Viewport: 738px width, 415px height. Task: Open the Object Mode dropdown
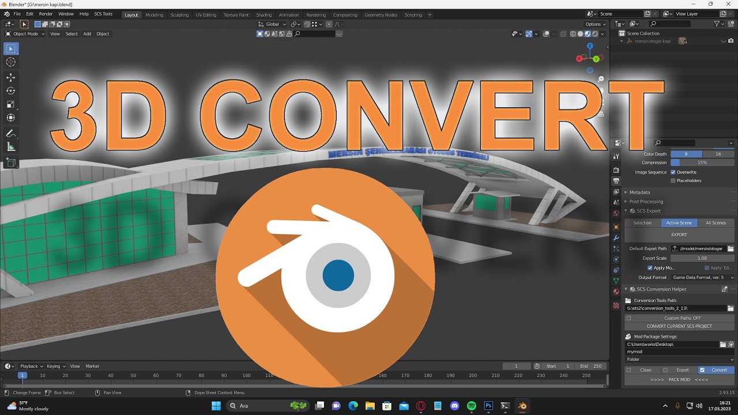[25, 34]
